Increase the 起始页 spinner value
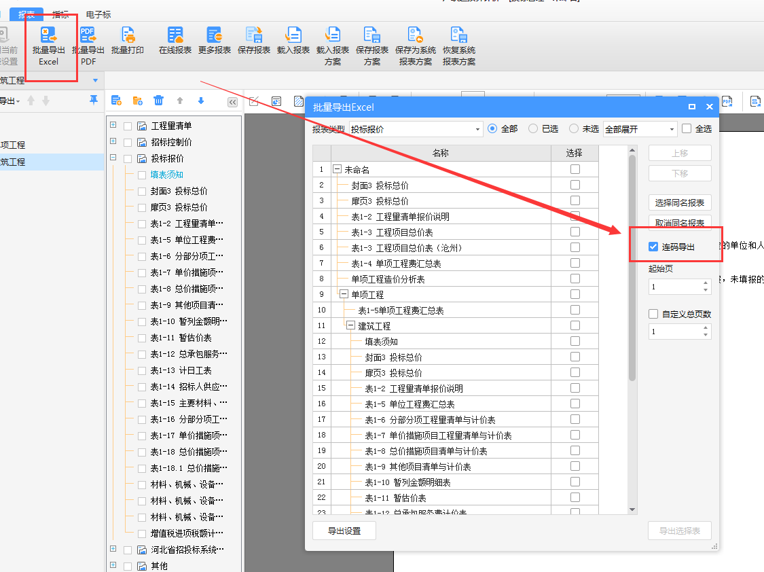Viewport: 764px width, 572px height. 706,283
